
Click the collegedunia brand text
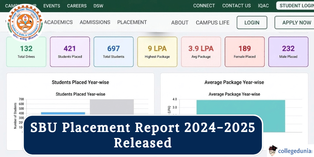coord(295,151)
